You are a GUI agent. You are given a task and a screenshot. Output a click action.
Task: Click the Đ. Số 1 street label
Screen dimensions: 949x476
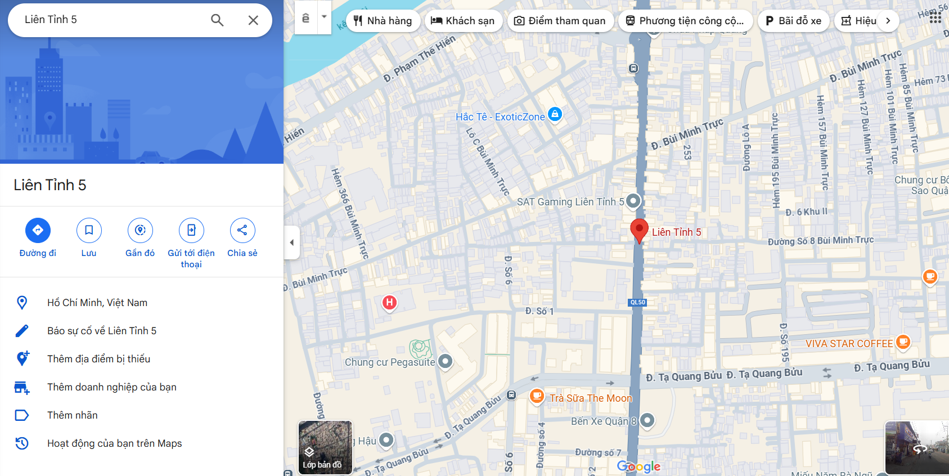tap(539, 311)
